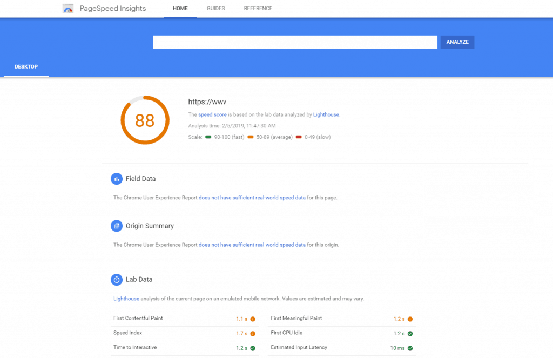The height and width of the screenshot is (358, 553).
Task: Click the red slow scale indicator
Action: click(x=299, y=137)
